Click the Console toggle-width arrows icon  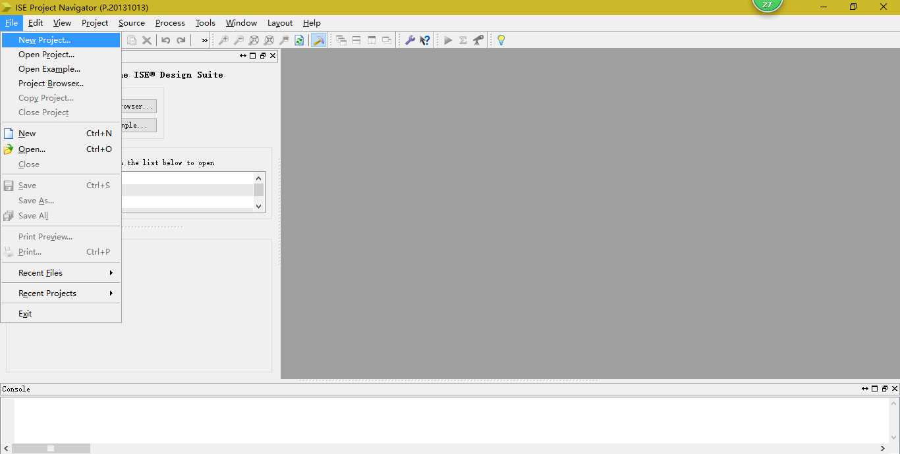coord(865,389)
